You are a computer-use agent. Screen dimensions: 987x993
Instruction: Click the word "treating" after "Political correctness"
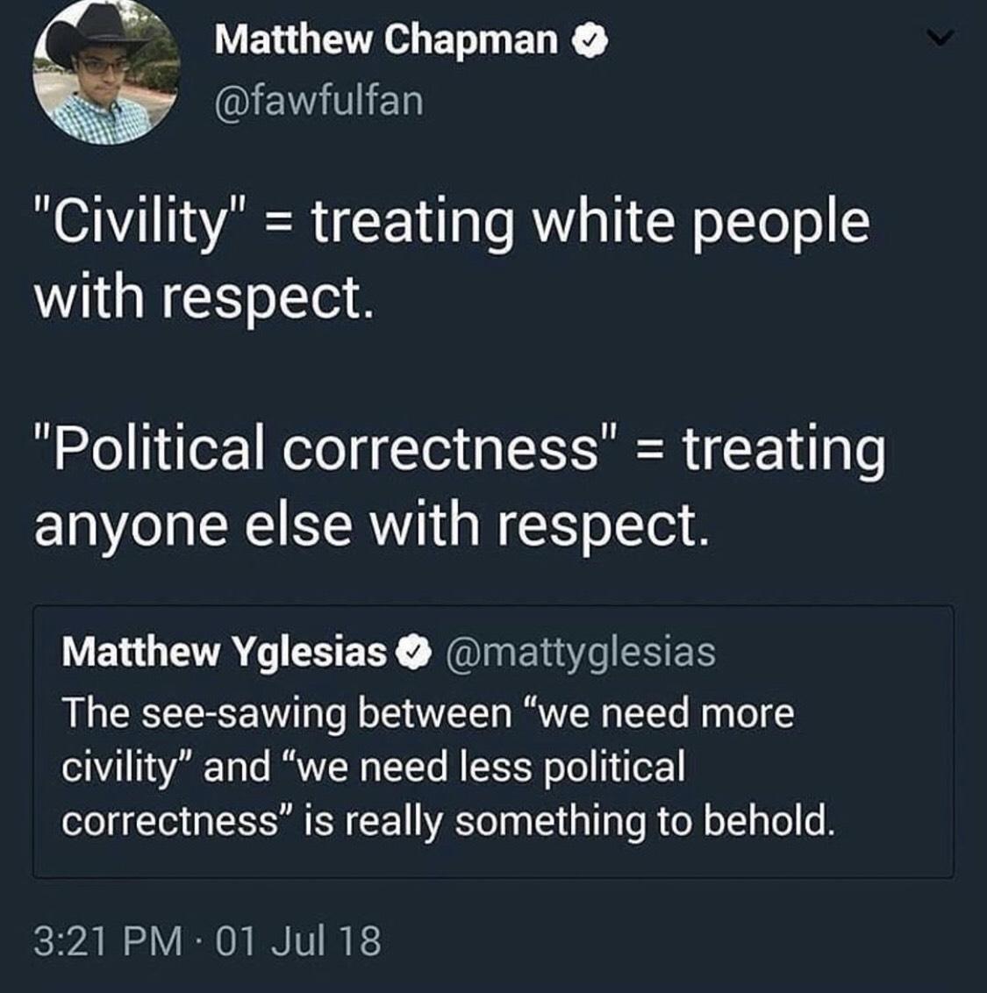[x=784, y=449]
